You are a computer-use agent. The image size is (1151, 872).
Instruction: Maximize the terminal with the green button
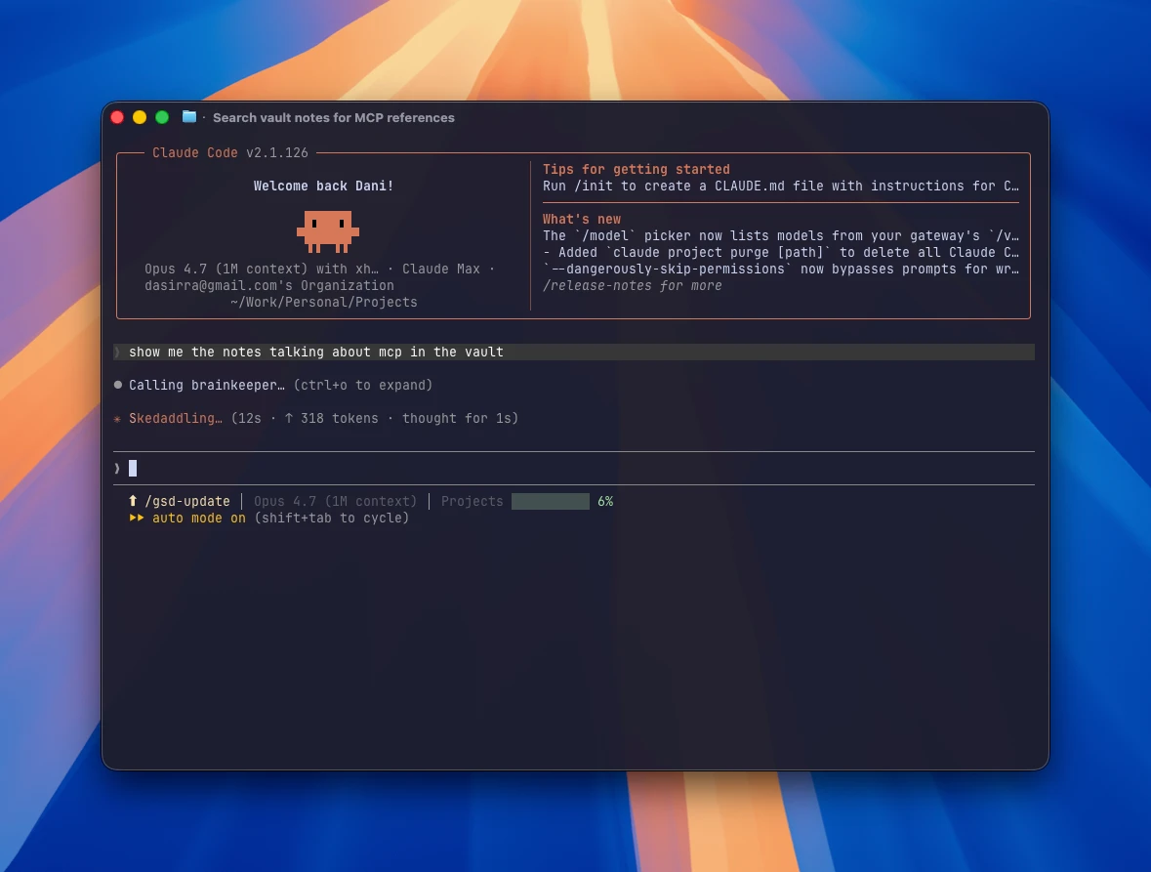click(x=162, y=117)
